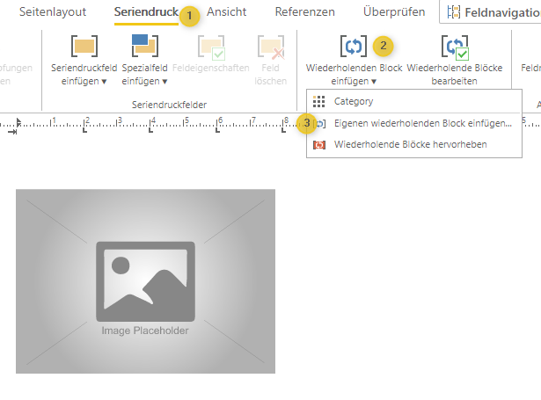Viewport: 541px width, 400px height.
Task: Expand the Wiederholenden Block einfügen dropdown arrow
Action: point(374,81)
